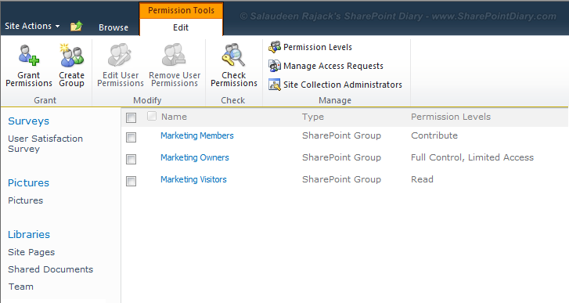Select the Marketing Owners row checkbox
Screen dimensions: 569x303
(131, 159)
